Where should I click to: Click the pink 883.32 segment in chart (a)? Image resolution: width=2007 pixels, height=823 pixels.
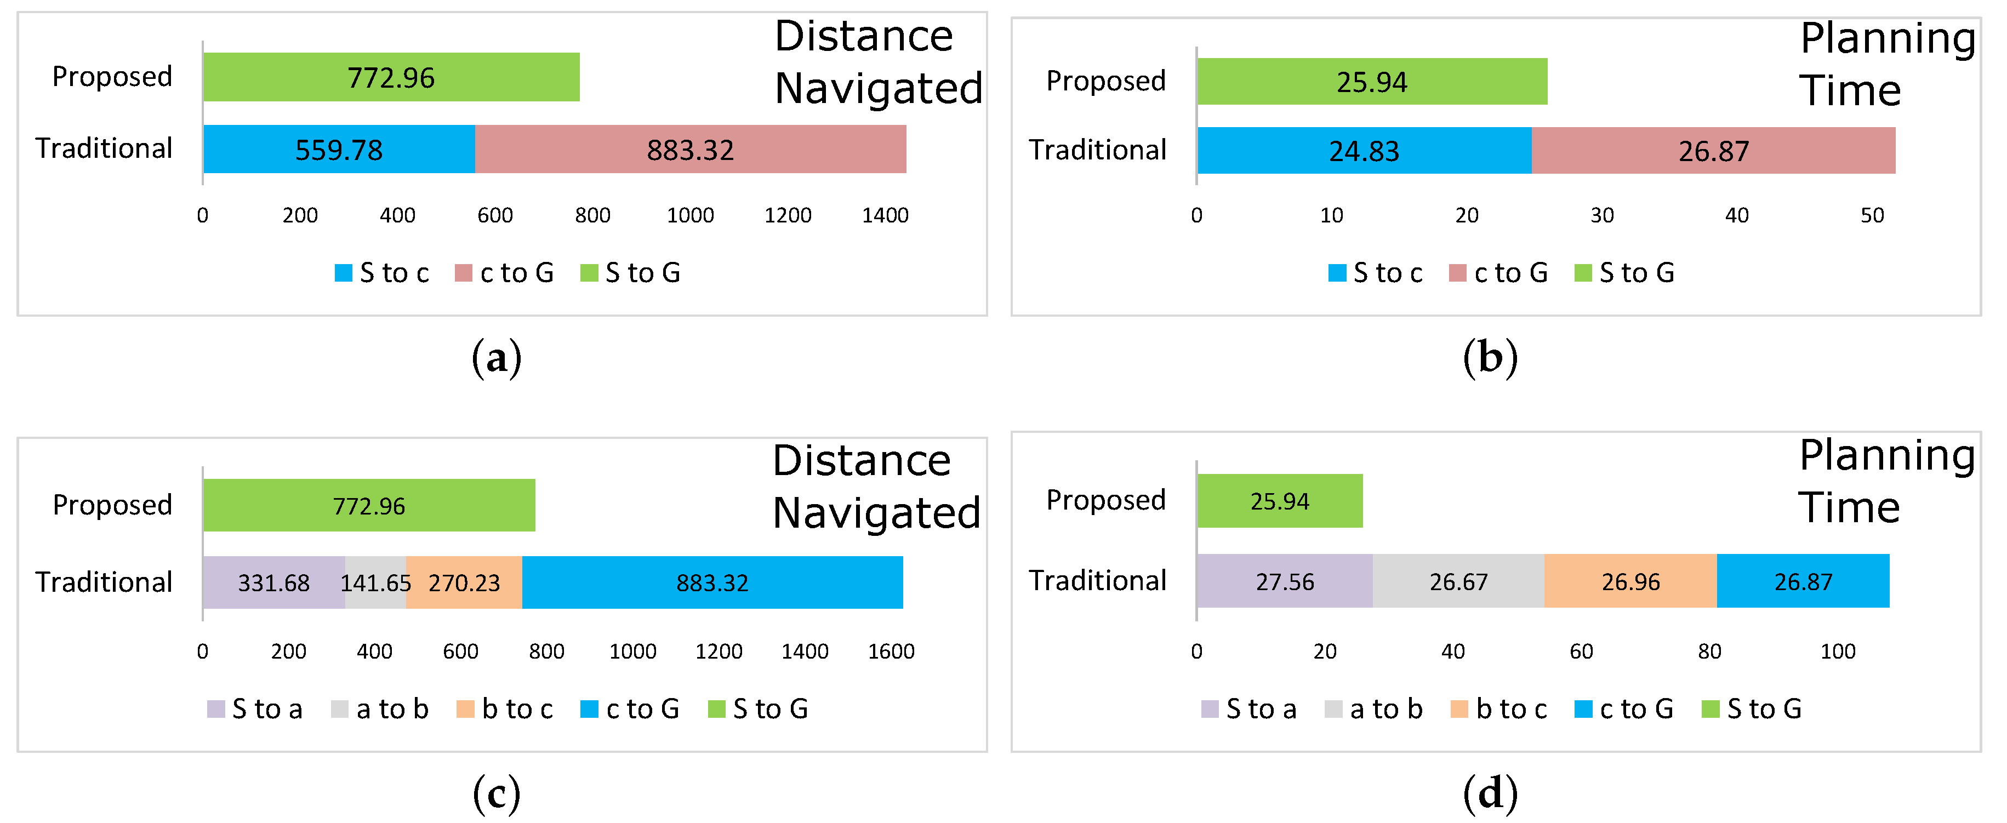pos(691,150)
